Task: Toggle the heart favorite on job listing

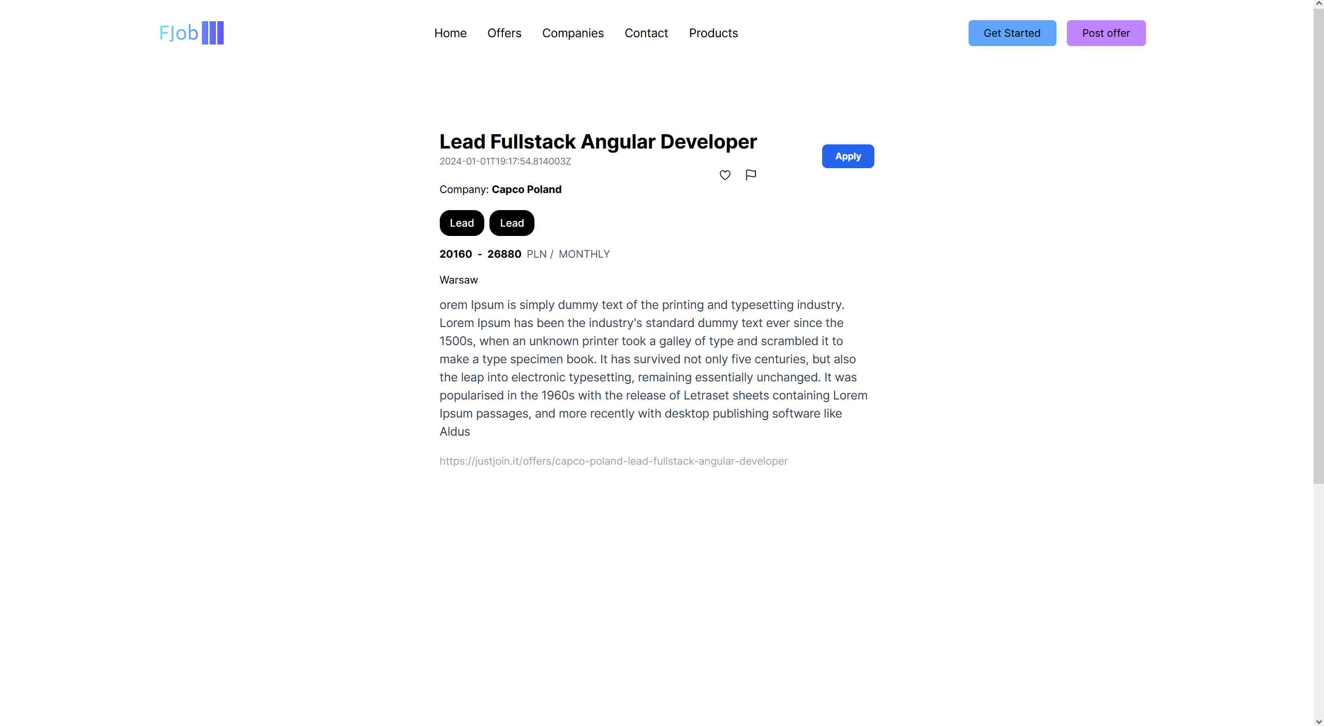Action: 725,174
